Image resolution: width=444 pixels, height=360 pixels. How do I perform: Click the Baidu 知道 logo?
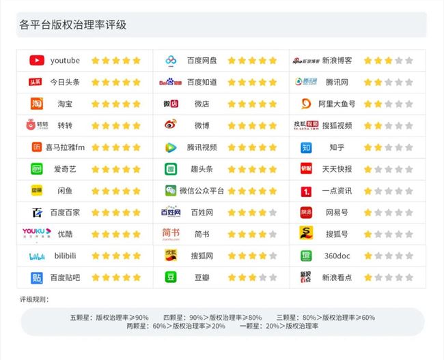[171, 82]
